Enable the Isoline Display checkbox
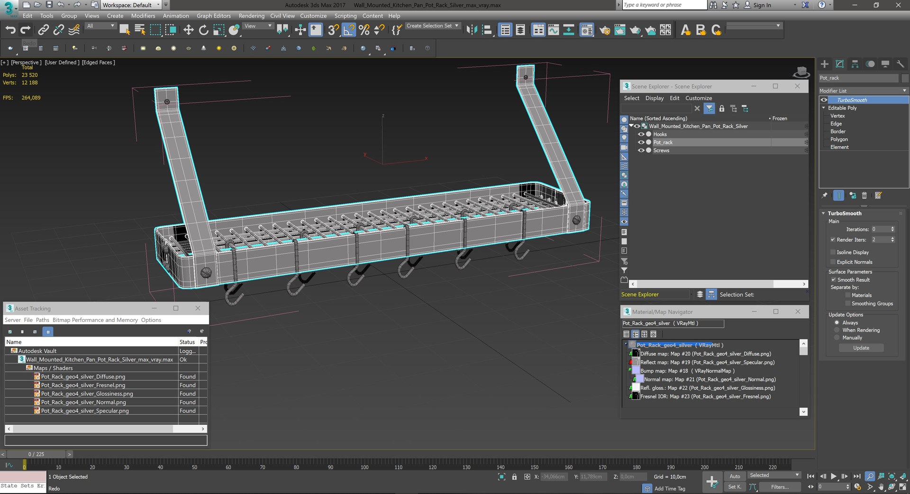Image resolution: width=910 pixels, height=494 pixels. coord(833,252)
